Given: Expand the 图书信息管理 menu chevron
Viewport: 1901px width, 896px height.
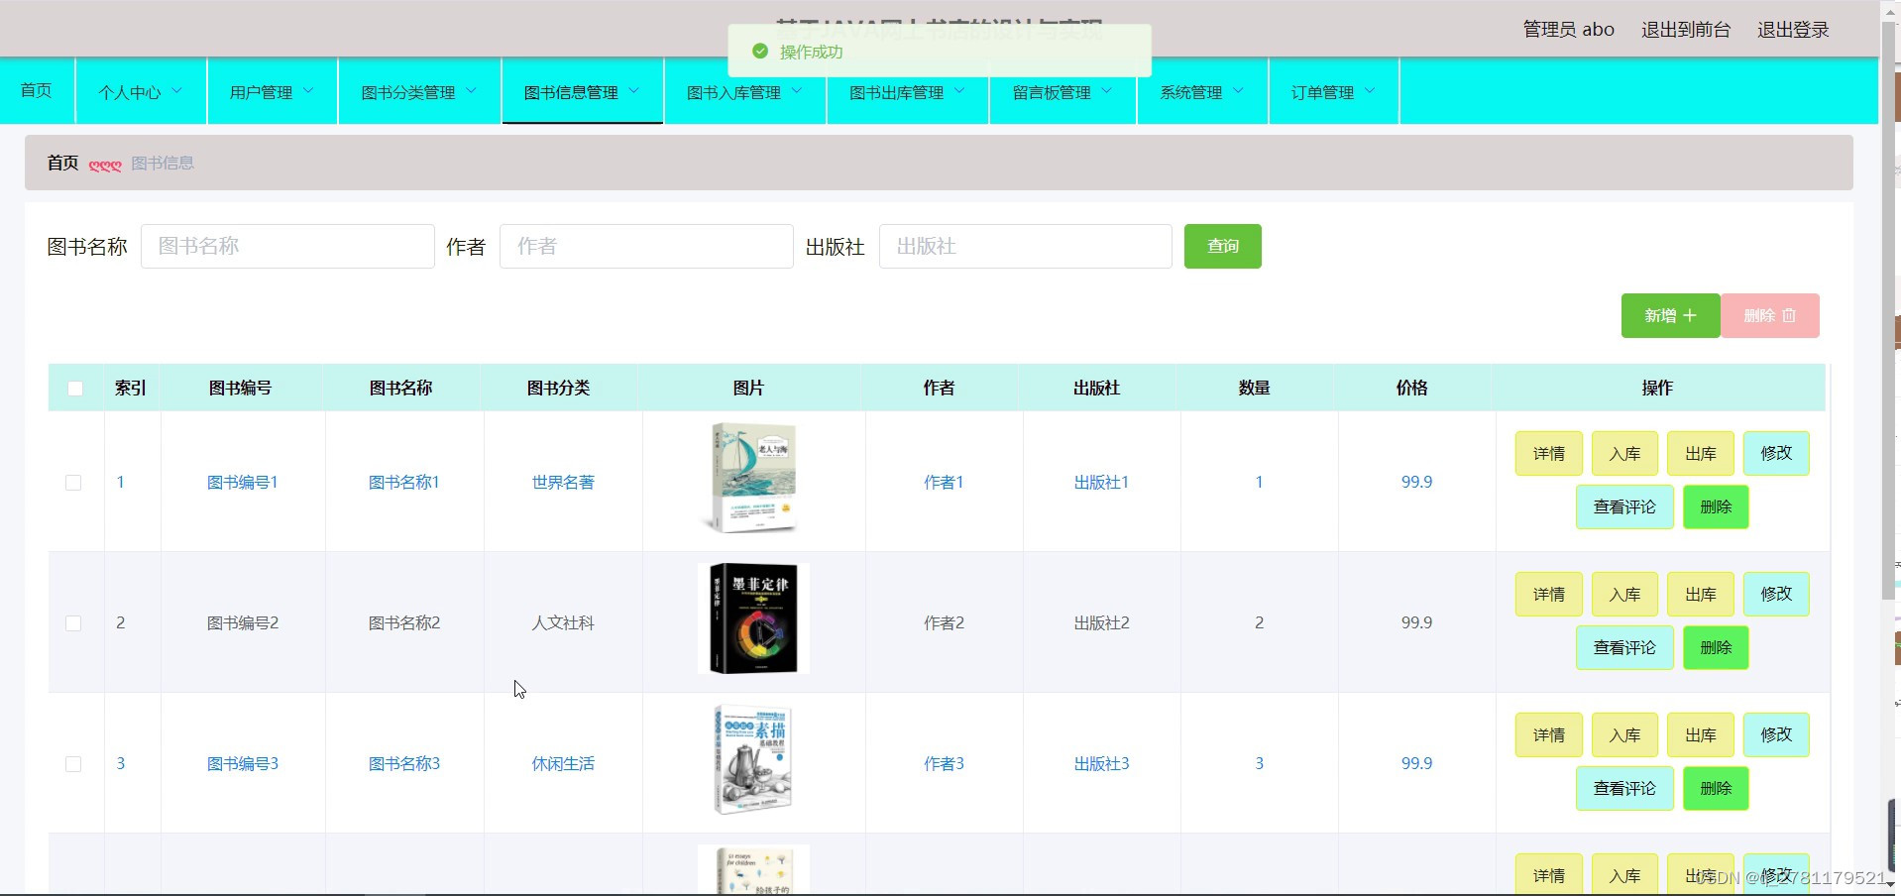Looking at the screenshot, I should [633, 91].
